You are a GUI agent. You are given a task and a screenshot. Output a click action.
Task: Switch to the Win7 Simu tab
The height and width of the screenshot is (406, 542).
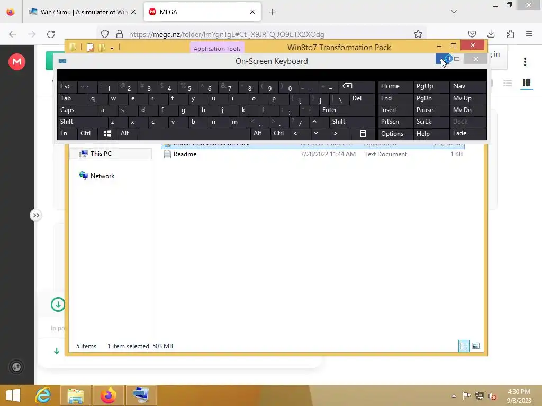(82, 12)
